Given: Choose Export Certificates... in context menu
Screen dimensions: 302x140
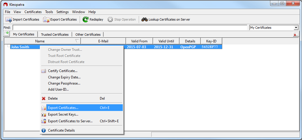Looking at the screenshot, I should [82, 108].
